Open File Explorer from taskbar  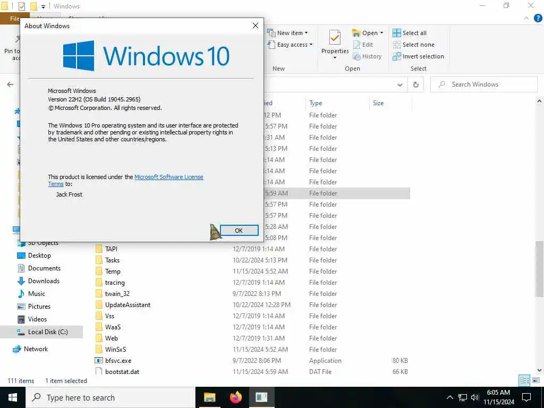(x=209, y=397)
